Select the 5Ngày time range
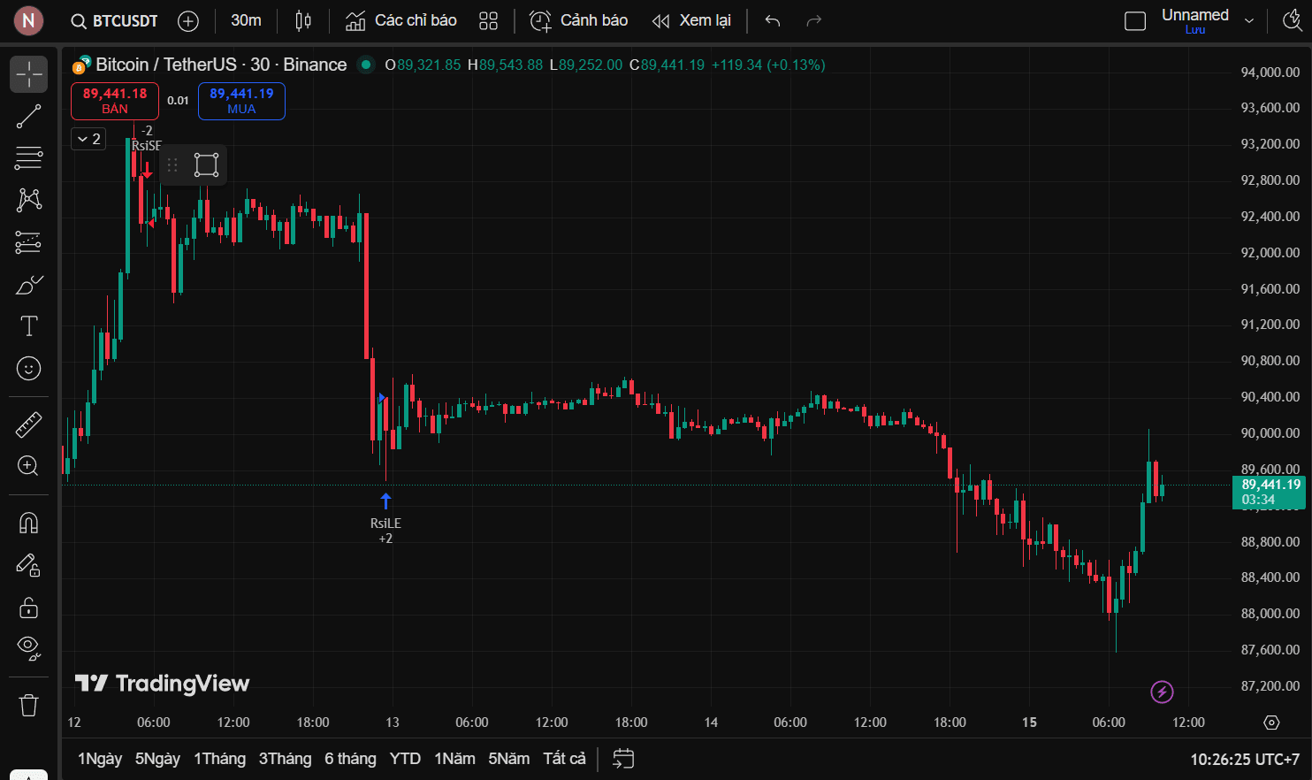This screenshot has height=780, width=1312. click(x=157, y=759)
